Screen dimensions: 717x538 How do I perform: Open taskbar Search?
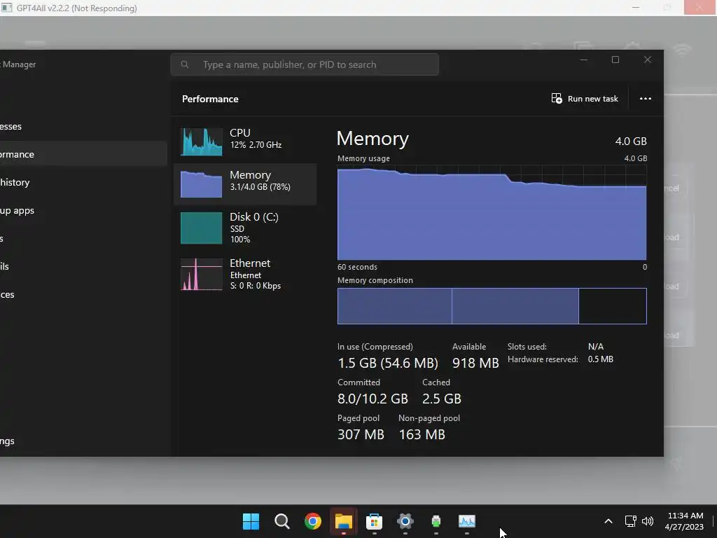pos(281,521)
